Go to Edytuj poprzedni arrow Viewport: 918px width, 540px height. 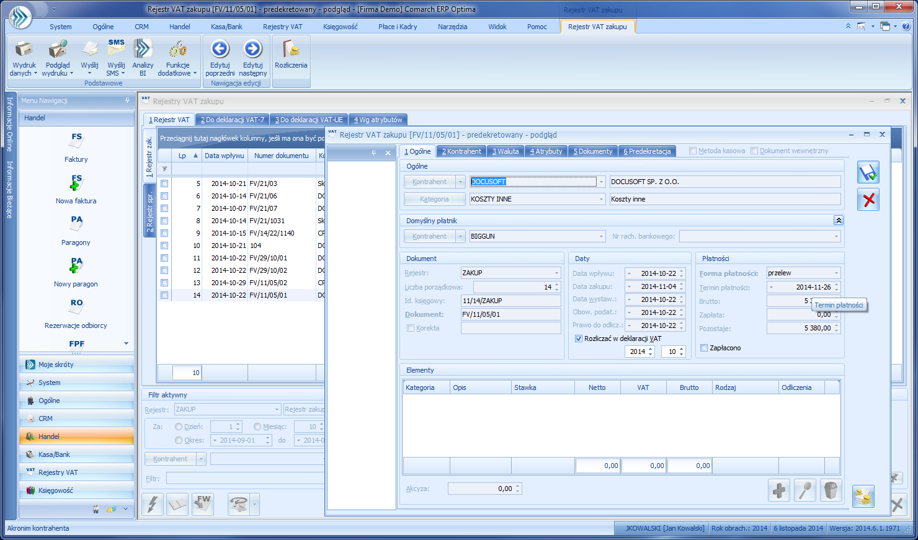(220, 49)
